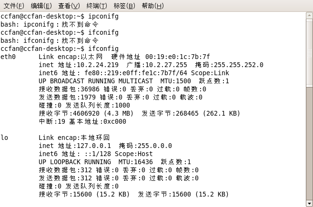Click the IP address 10.2.24.219
313x207 pixels.
coord(98,65)
